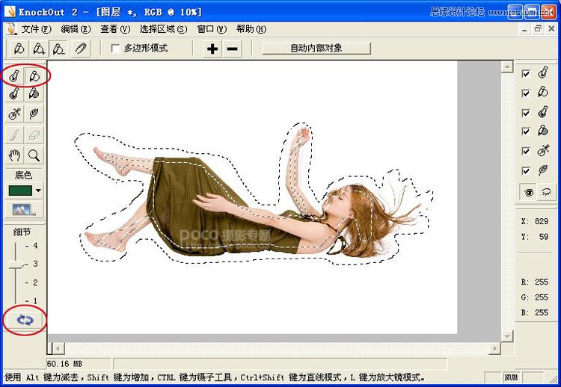The width and height of the screenshot is (561, 387).
Task: Enable the 多边形模式 checkbox
Action: (x=115, y=49)
